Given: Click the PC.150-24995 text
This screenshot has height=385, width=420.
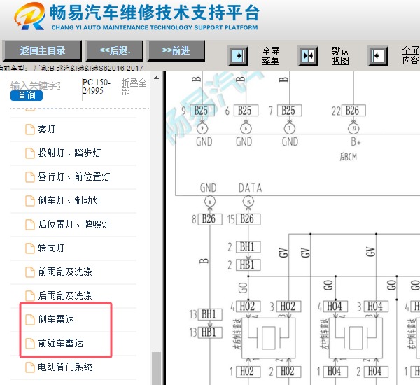Looking at the screenshot, I should tap(96, 86).
